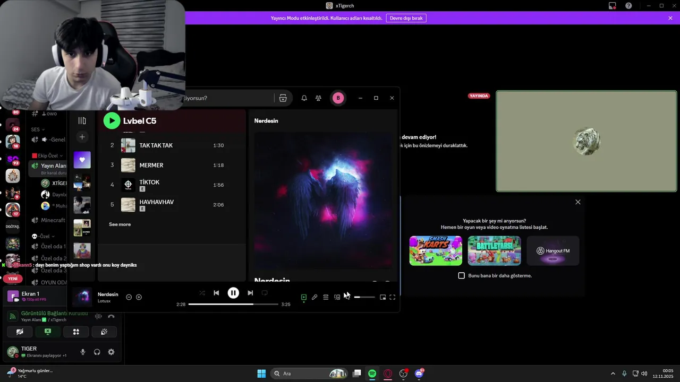Open Spotify notifications bell icon
Viewport: 680px width, 382px height.
[304, 98]
